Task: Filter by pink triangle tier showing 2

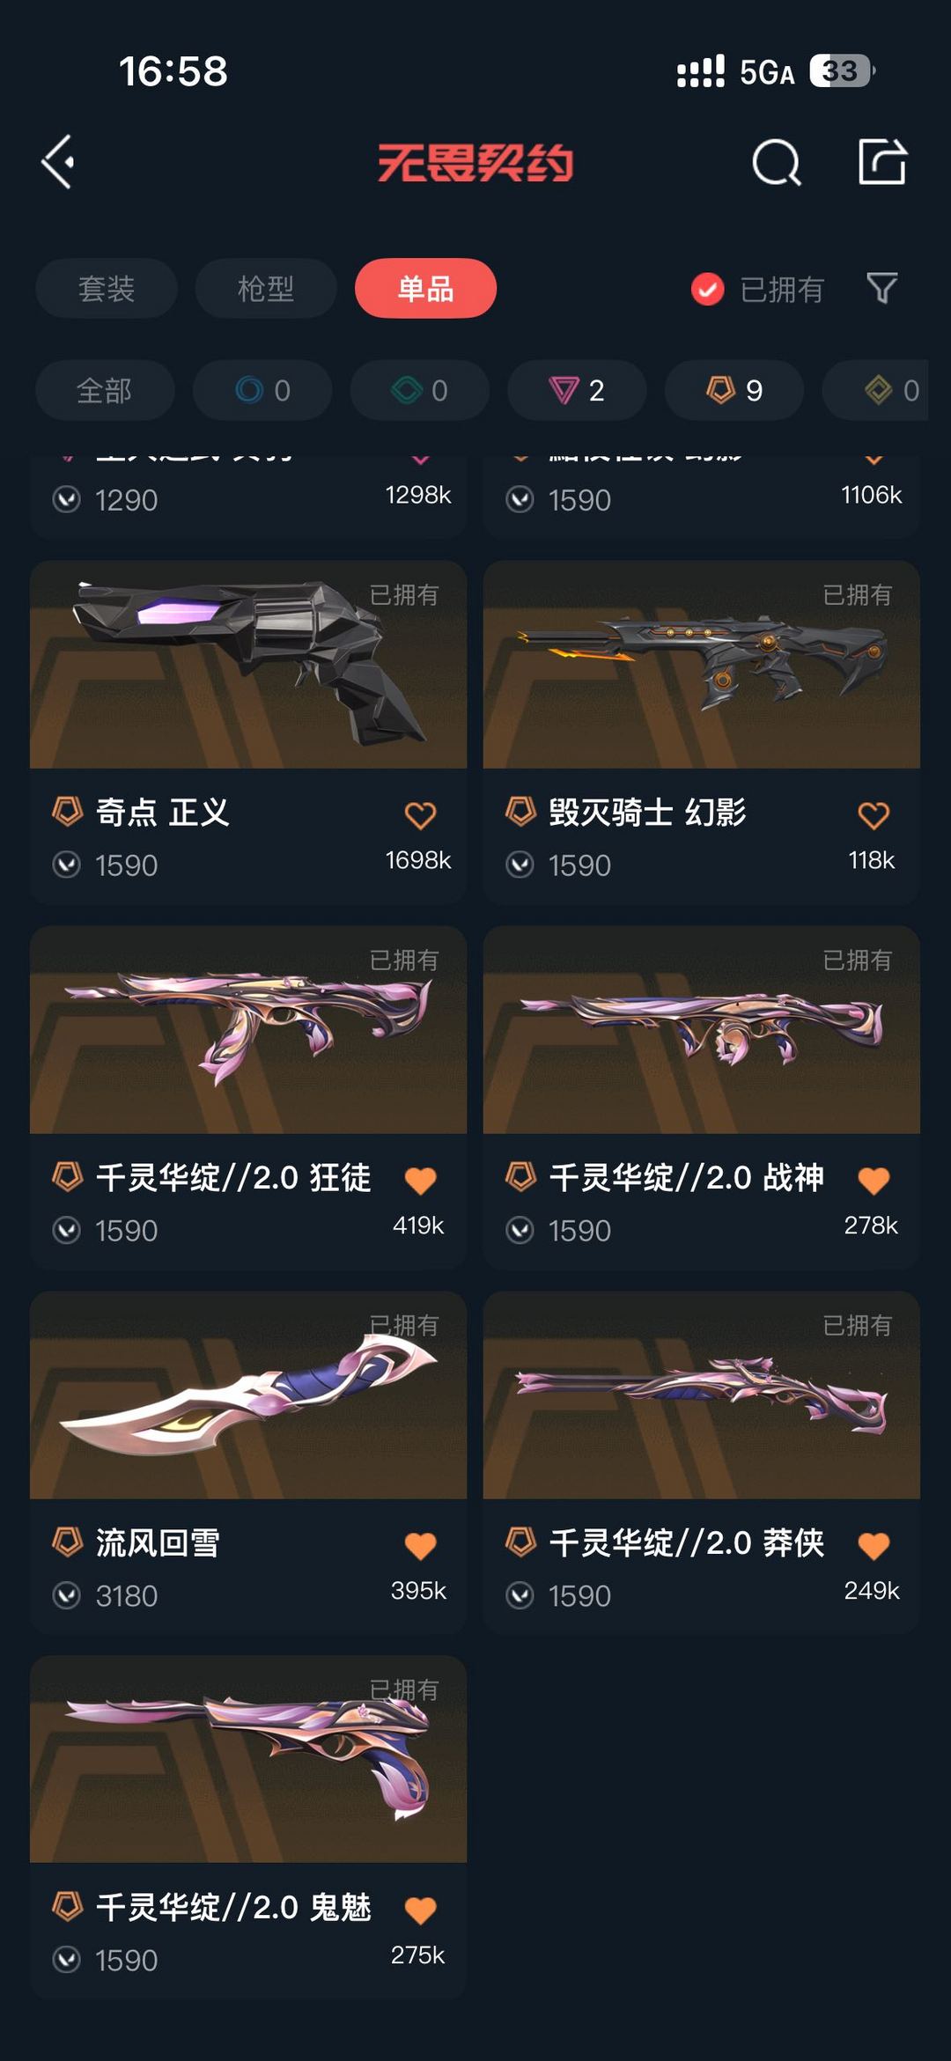Action: [x=577, y=390]
